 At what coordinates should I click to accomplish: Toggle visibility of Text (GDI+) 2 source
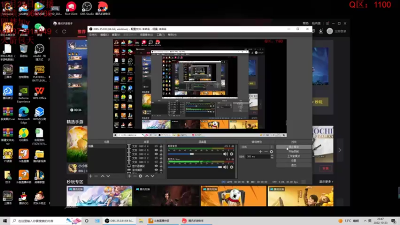pyautogui.click(x=156, y=158)
